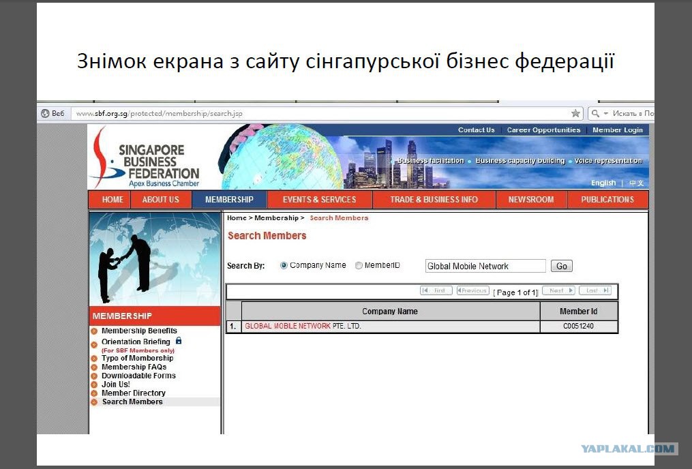Open Membership Benefits sidebar link

pos(139,331)
